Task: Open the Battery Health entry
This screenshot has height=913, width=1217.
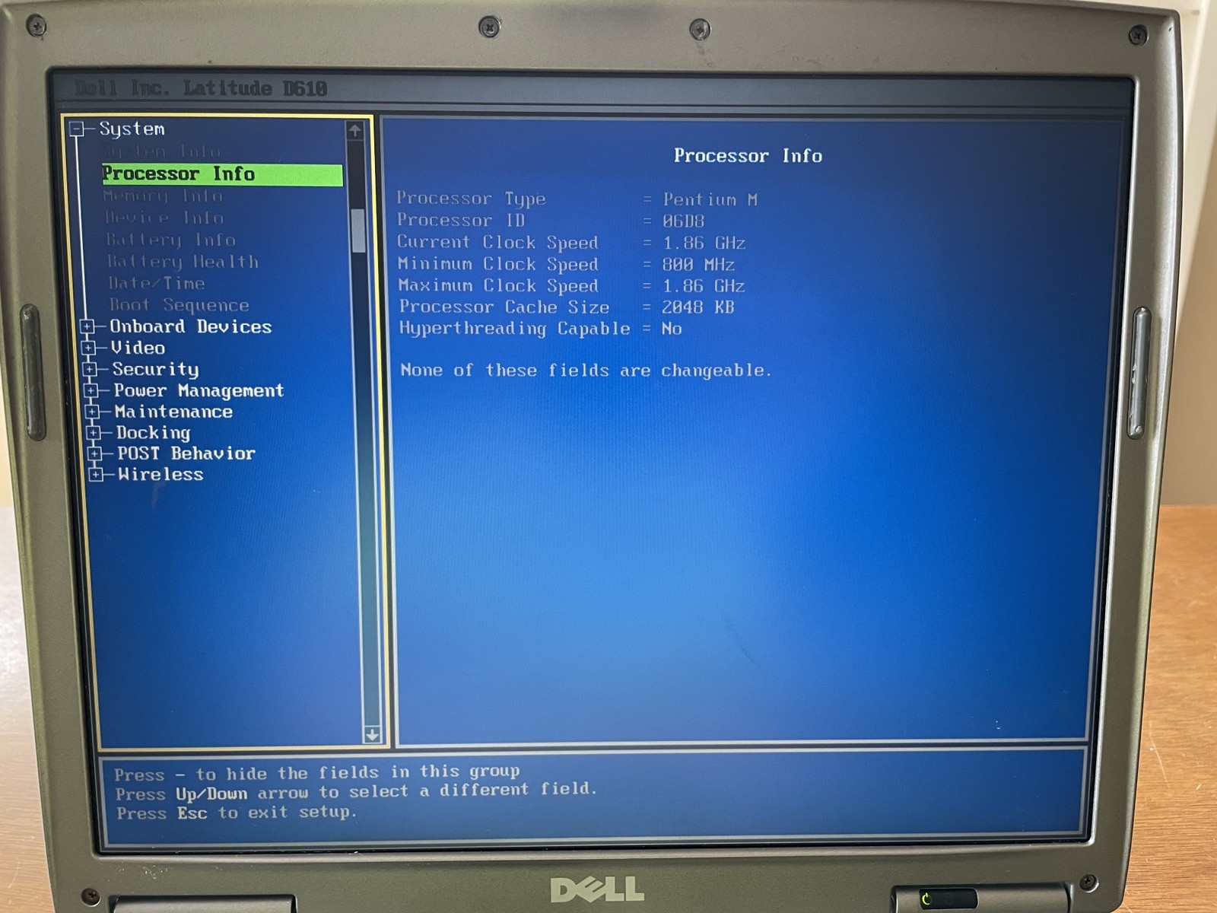Action: click(183, 262)
